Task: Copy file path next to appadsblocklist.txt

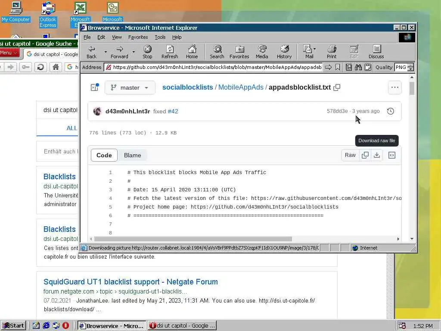Action: [x=337, y=87]
